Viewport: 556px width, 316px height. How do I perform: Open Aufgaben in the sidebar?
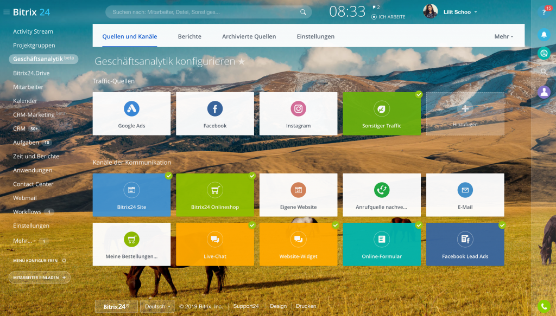(26, 143)
